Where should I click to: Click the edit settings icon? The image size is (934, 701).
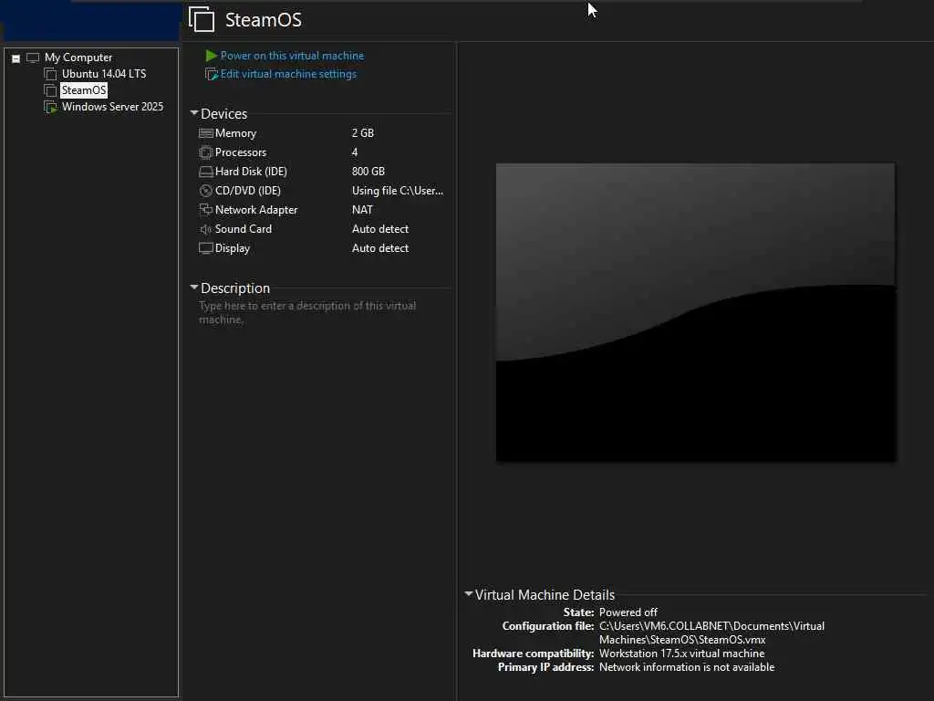(212, 75)
